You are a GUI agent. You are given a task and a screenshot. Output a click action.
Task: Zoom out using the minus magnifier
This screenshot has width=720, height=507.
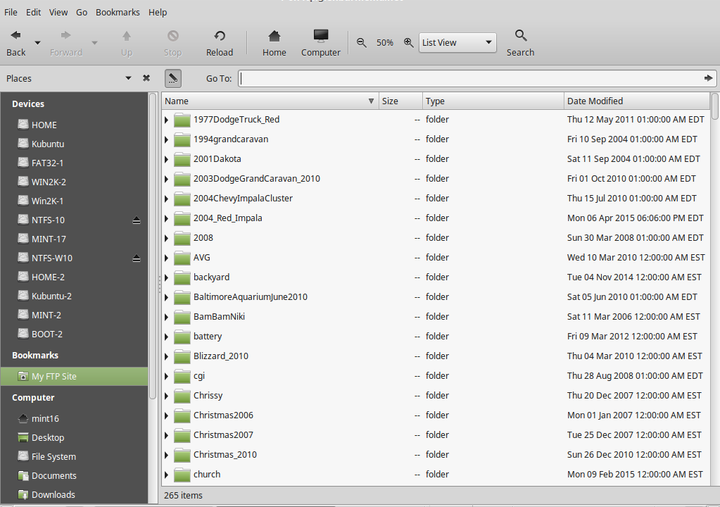pos(362,42)
